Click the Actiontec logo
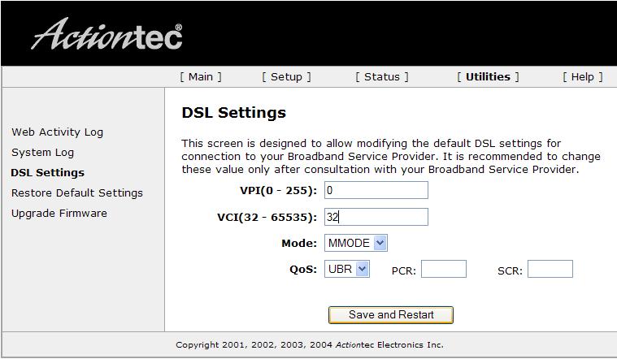Image resolution: width=617 pixels, height=359 pixels. point(106,34)
